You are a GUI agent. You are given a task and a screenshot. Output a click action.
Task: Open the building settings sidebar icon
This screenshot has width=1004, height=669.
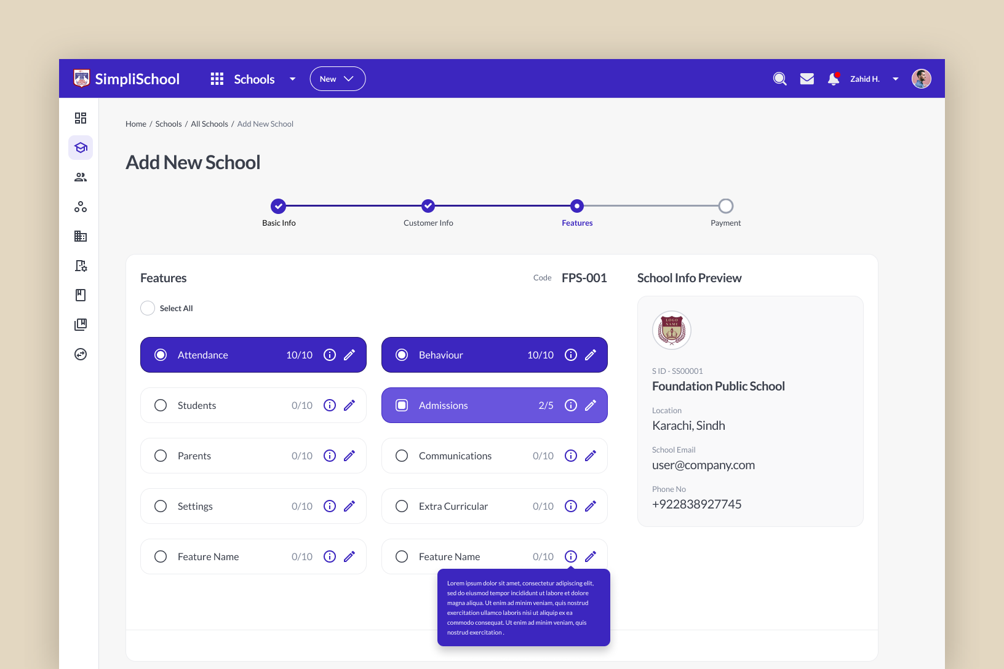click(81, 266)
